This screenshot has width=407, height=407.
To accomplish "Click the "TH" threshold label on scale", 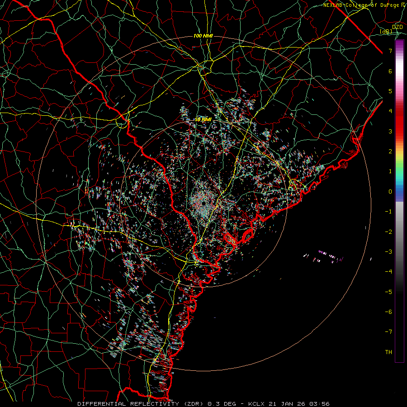I will pos(388,352).
